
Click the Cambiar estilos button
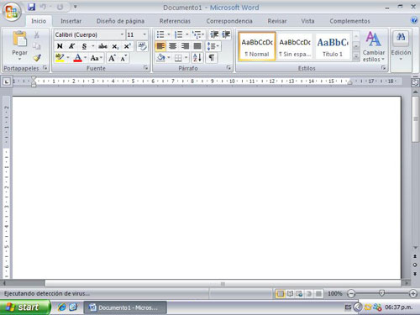tap(374, 47)
